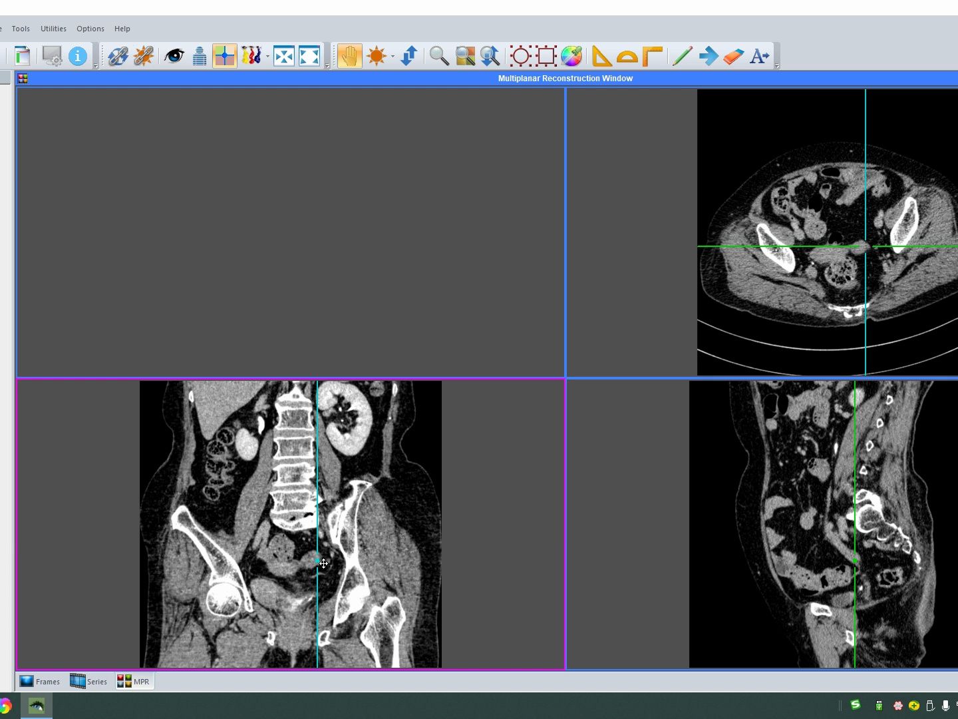Click the magnifier over image region icon
Viewport: 958px width, 719px height.
pyautogui.click(x=465, y=56)
